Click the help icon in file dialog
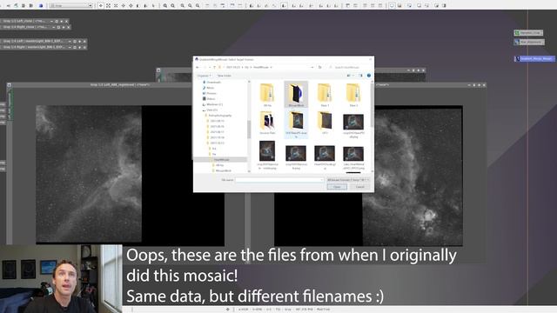Image resolution: width=557 pixels, height=313 pixels. (369, 76)
